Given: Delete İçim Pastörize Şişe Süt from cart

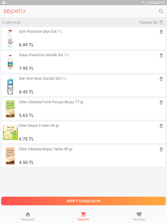Looking at the screenshot, I should coord(161,32).
